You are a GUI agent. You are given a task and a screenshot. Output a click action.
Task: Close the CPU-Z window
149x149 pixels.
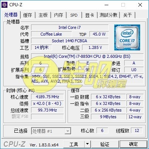(x=140, y=5)
